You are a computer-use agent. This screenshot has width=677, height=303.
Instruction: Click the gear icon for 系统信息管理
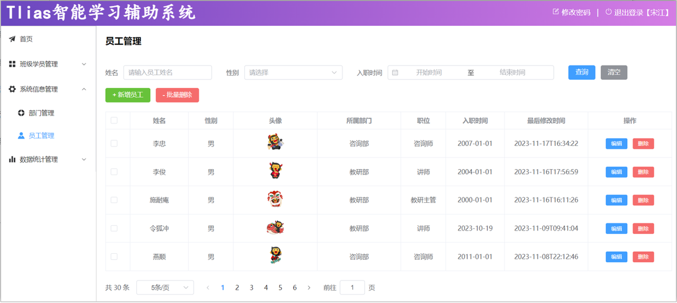(x=12, y=89)
